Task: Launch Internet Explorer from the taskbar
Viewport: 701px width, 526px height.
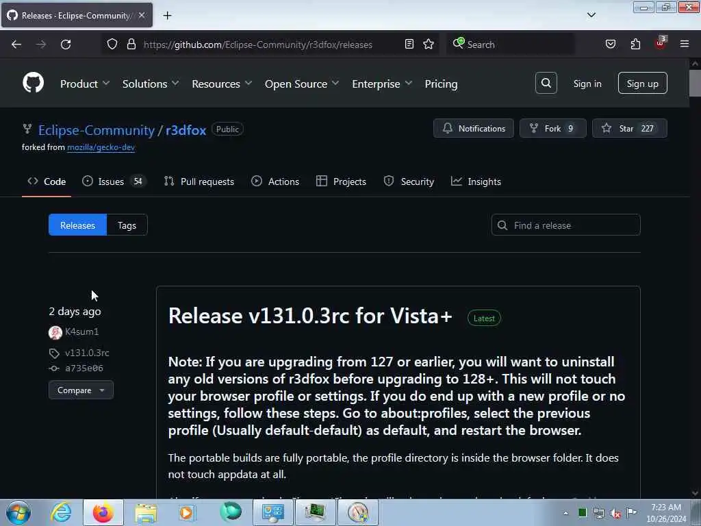Action: point(61,512)
